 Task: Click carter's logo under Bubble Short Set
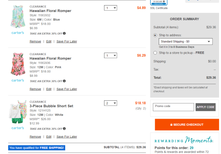pyautogui.click(x=18, y=128)
